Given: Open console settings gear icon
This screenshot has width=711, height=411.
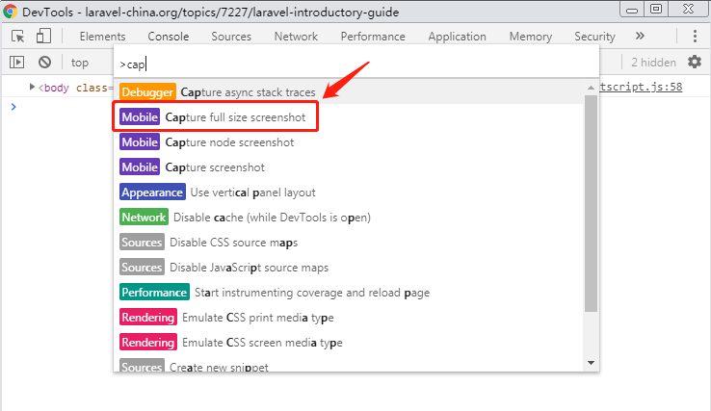Looking at the screenshot, I should (x=695, y=62).
